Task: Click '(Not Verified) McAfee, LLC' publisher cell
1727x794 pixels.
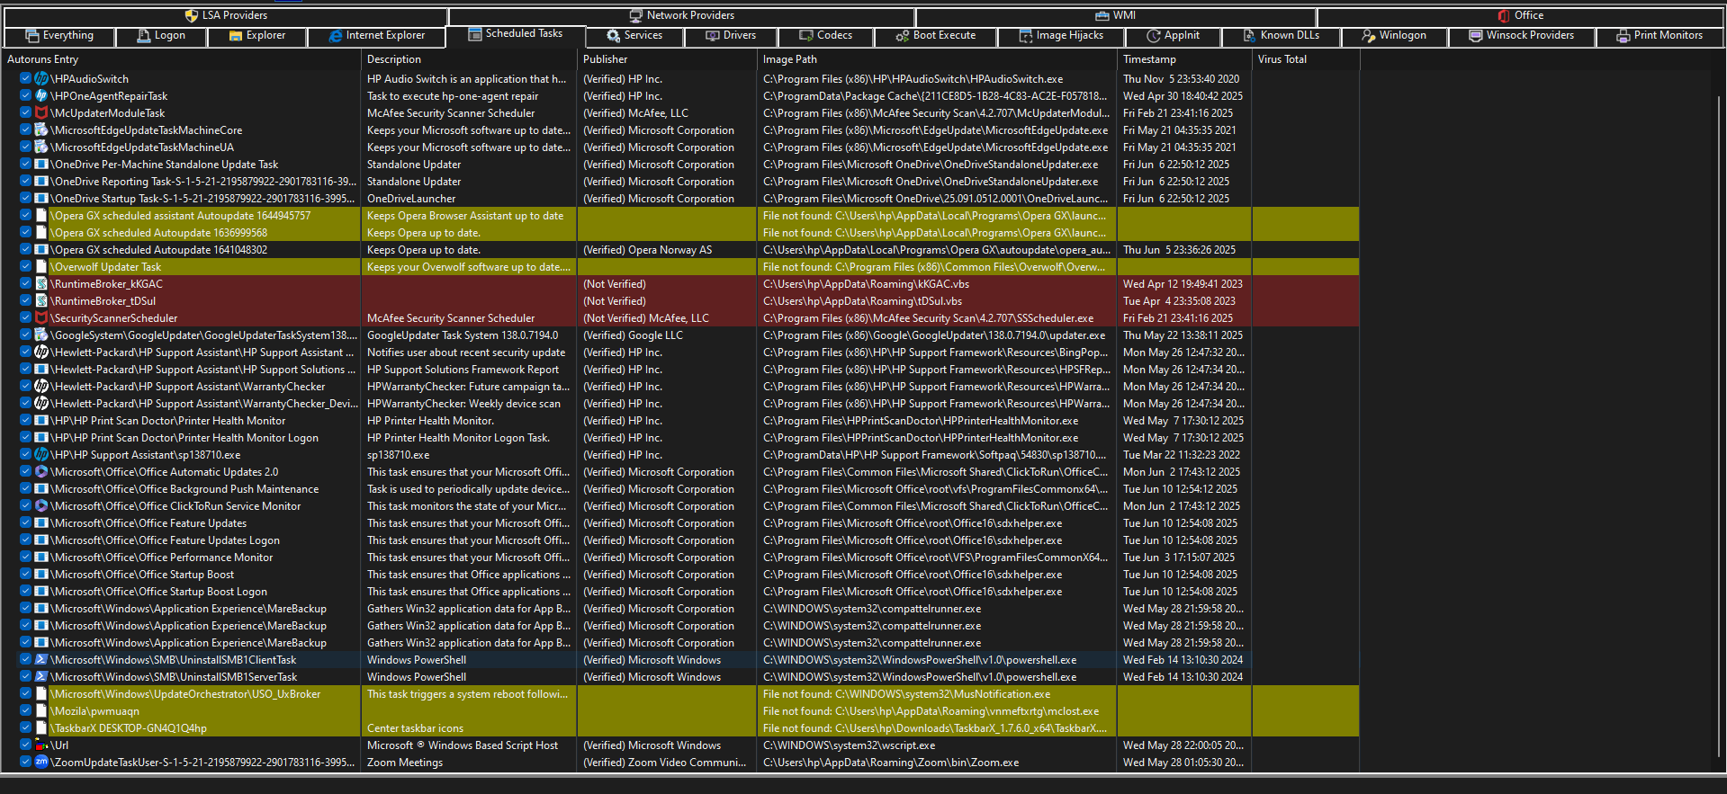Action: [x=666, y=318]
